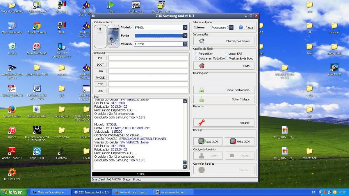Select the UMS file button

click(100, 91)
